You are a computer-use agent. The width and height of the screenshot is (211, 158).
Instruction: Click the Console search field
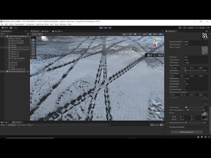click(129, 125)
